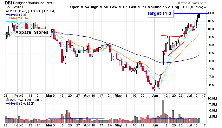Image resolution: width=222 pixels, height=128 pixels.
Task: Click the tallest June volume bar
Action: point(163,111)
